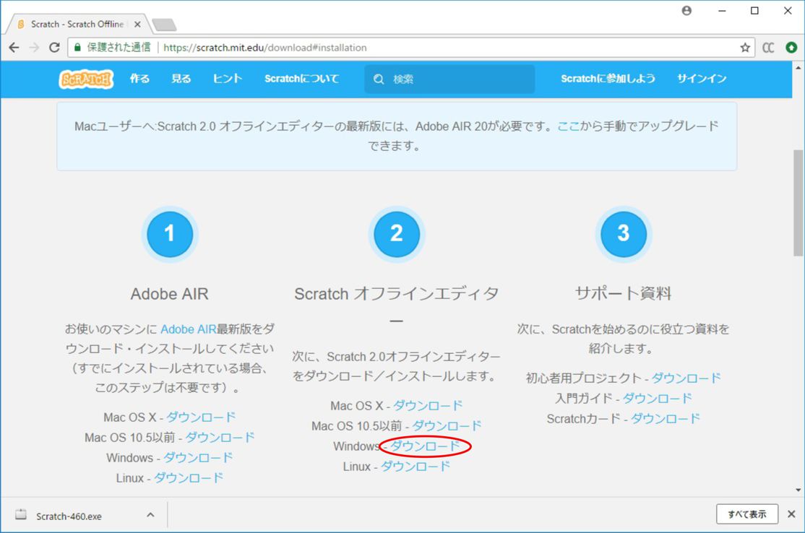Select the Scratch Offline browser tab
The height and width of the screenshot is (533, 805).
(x=77, y=24)
